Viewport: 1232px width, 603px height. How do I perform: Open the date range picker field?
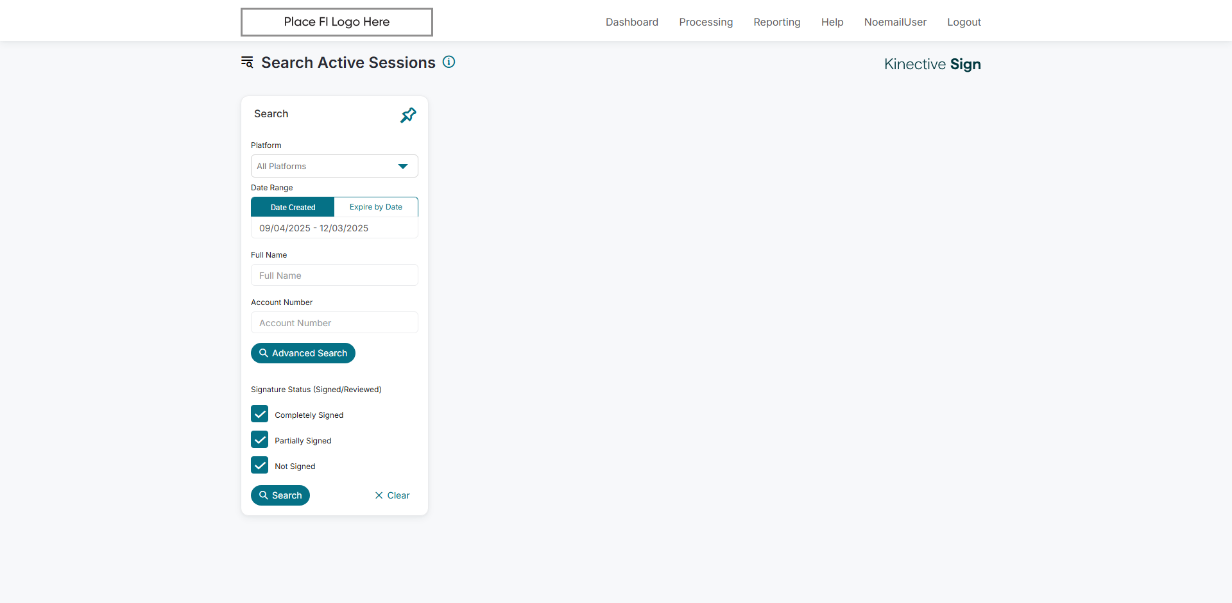click(334, 228)
